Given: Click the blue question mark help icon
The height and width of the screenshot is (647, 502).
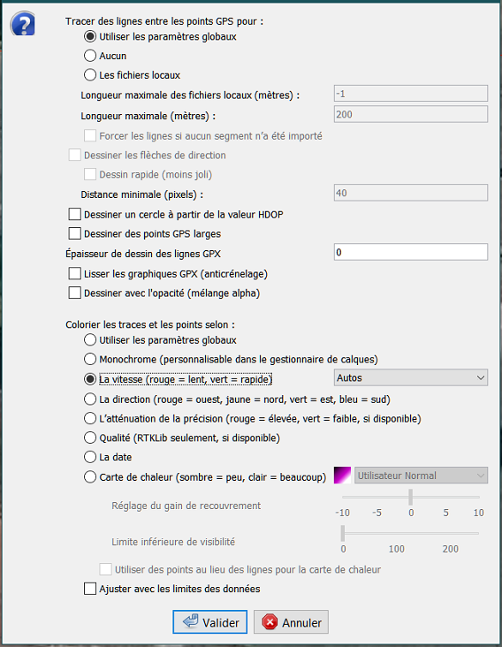Looking at the screenshot, I should [23, 24].
